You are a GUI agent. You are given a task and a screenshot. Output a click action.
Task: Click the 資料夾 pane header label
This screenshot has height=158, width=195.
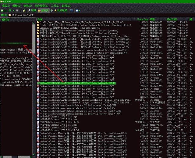point(5,20)
